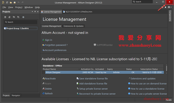Open the user account dropdown

click(x=170, y=7)
